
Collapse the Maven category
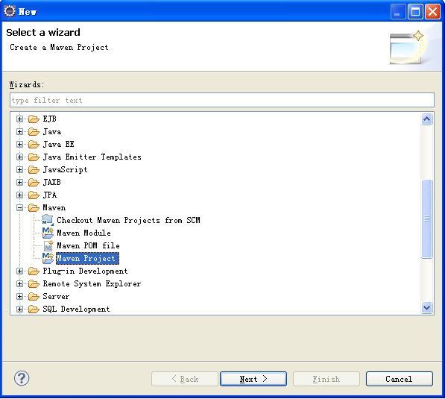[x=19, y=207]
